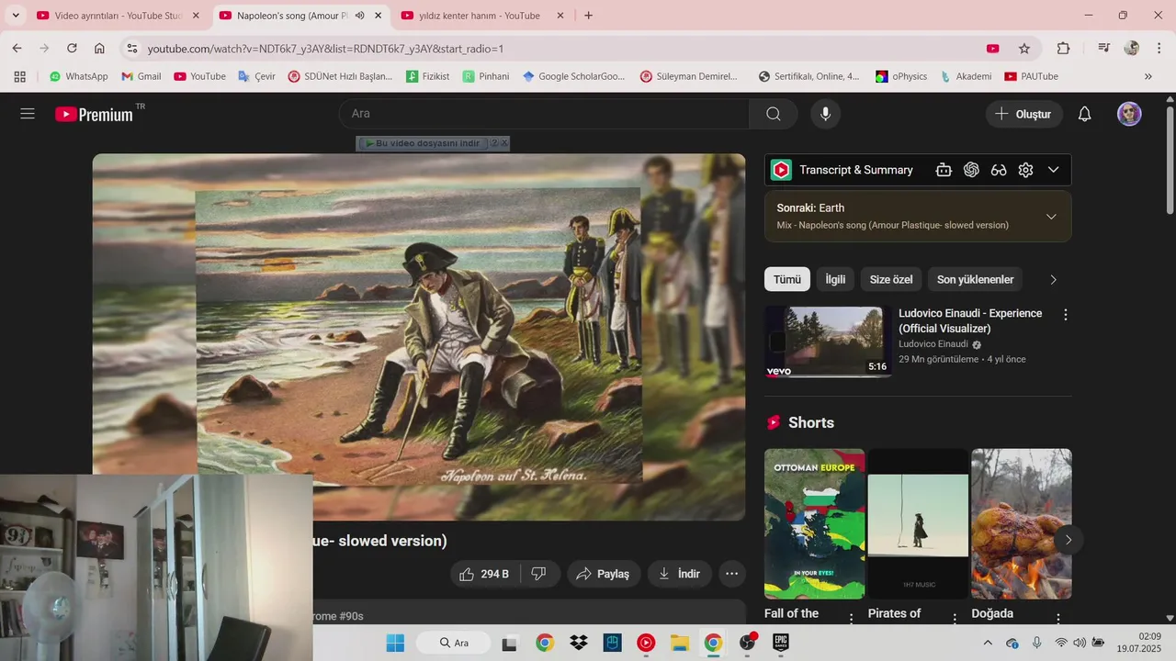Click the search magnifier button

click(x=774, y=114)
